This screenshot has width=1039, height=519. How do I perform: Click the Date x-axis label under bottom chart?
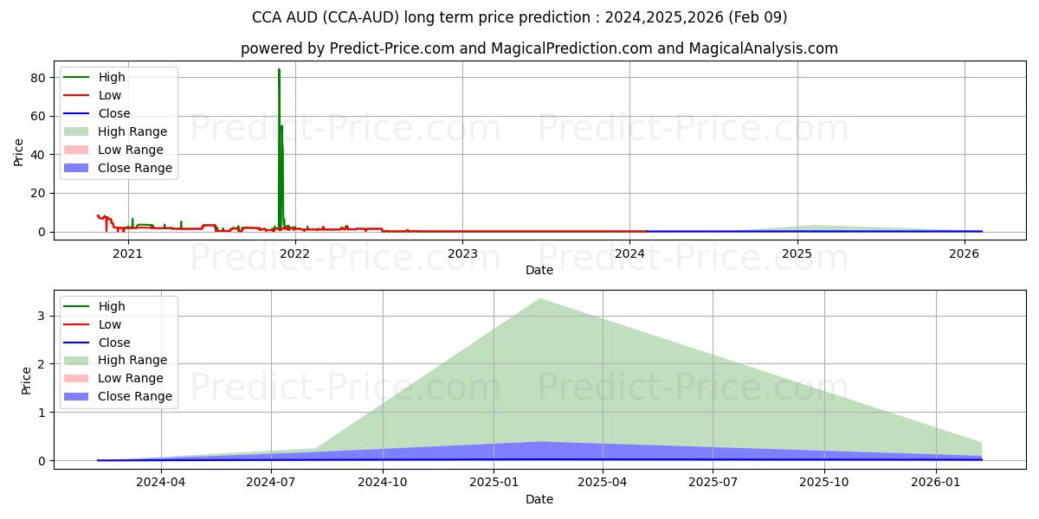pyautogui.click(x=539, y=499)
